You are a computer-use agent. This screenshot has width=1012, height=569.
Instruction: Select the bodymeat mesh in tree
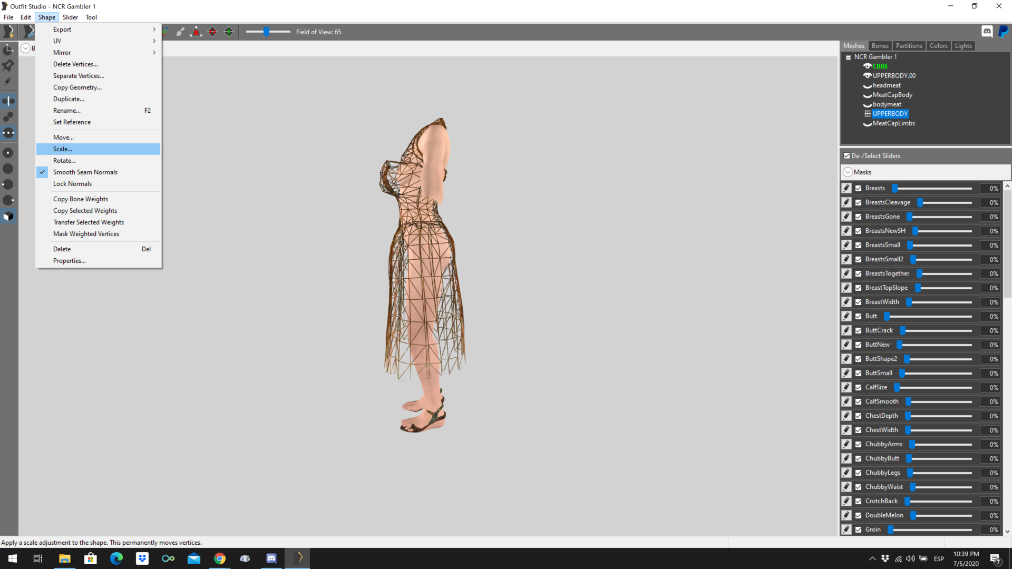pos(887,104)
